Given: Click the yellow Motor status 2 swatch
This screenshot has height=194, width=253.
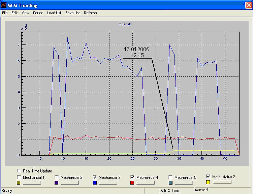Looking at the screenshot, I should pos(208,182).
